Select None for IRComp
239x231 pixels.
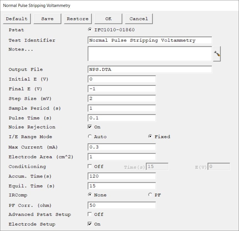(x=90, y=195)
